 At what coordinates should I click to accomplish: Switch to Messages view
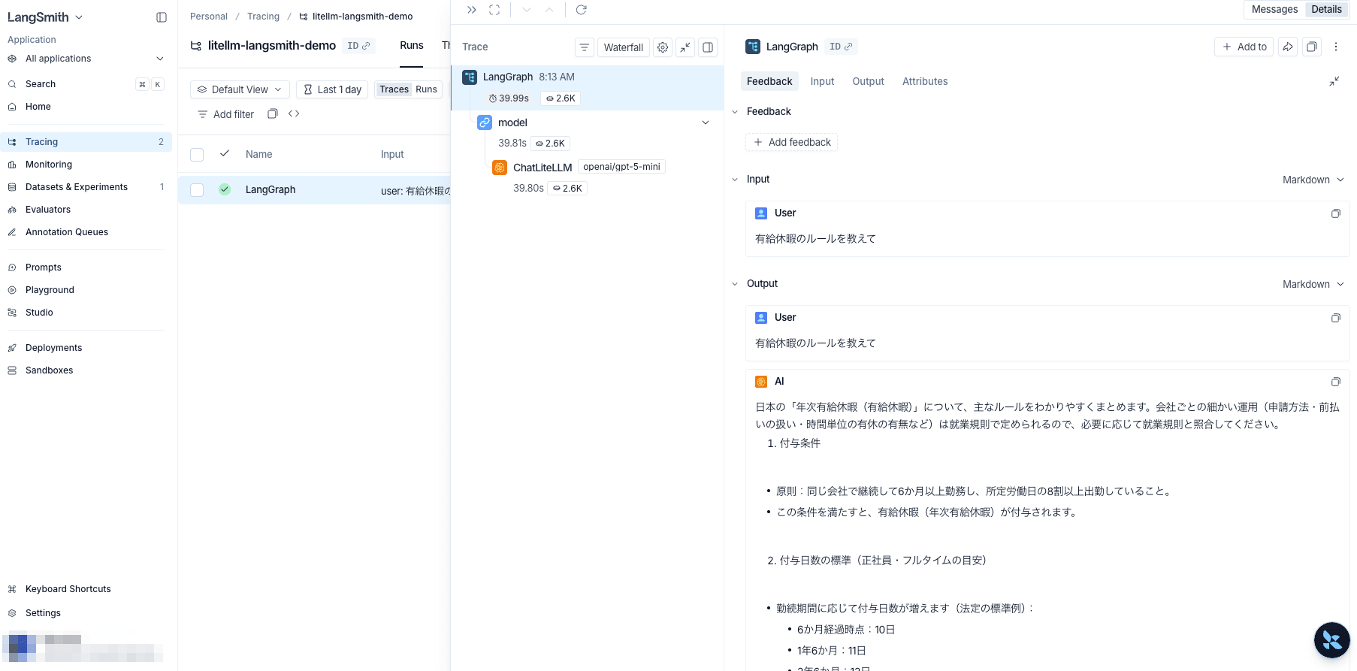pyautogui.click(x=1274, y=10)
